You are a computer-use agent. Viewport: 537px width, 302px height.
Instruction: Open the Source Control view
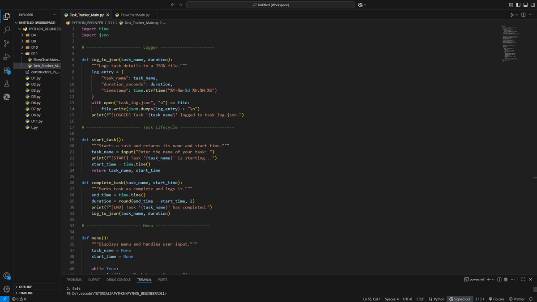6,43
